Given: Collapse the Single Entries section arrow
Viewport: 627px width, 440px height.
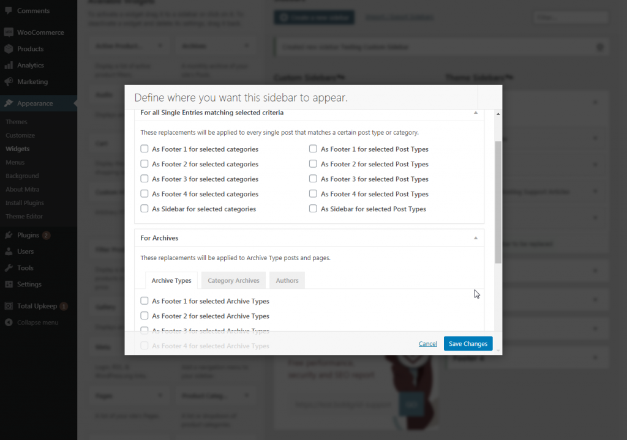Looking at the screenshot, I should point(476,113).
